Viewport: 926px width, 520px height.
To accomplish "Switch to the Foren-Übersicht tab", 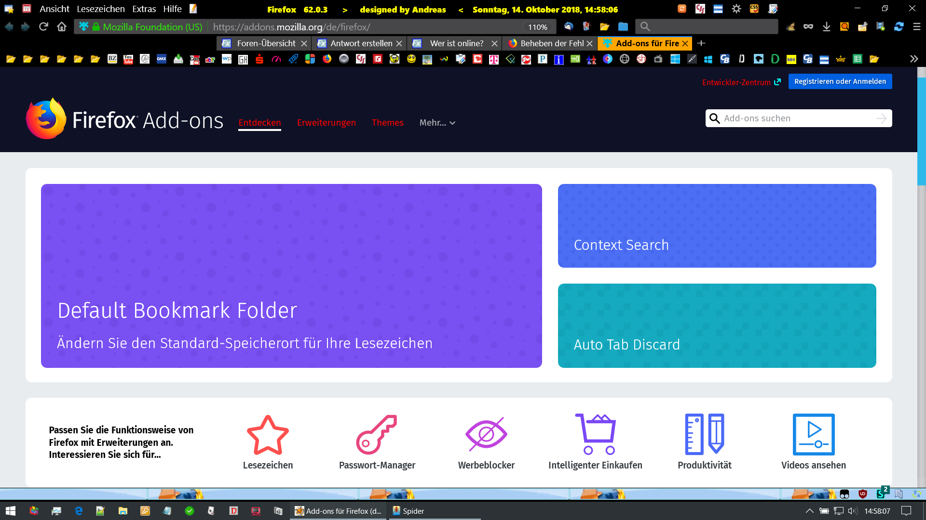I will tap(266, 43).
